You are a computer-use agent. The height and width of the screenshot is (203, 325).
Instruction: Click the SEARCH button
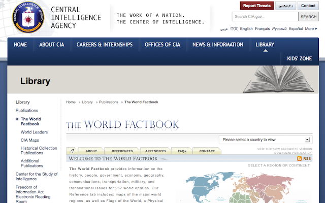tap(308, 17)
